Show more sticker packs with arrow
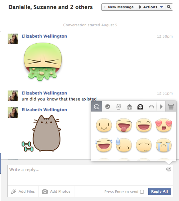 coord(161,106)
